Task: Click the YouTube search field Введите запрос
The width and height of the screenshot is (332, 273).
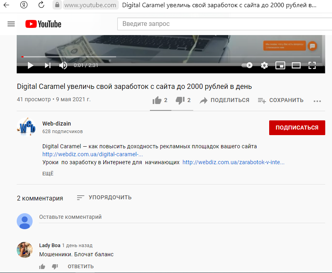Action: coord(224,24)
